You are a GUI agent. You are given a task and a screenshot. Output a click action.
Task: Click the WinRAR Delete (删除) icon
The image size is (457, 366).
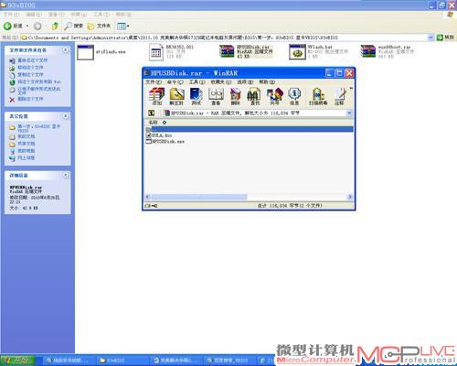[x=235, y=96]
